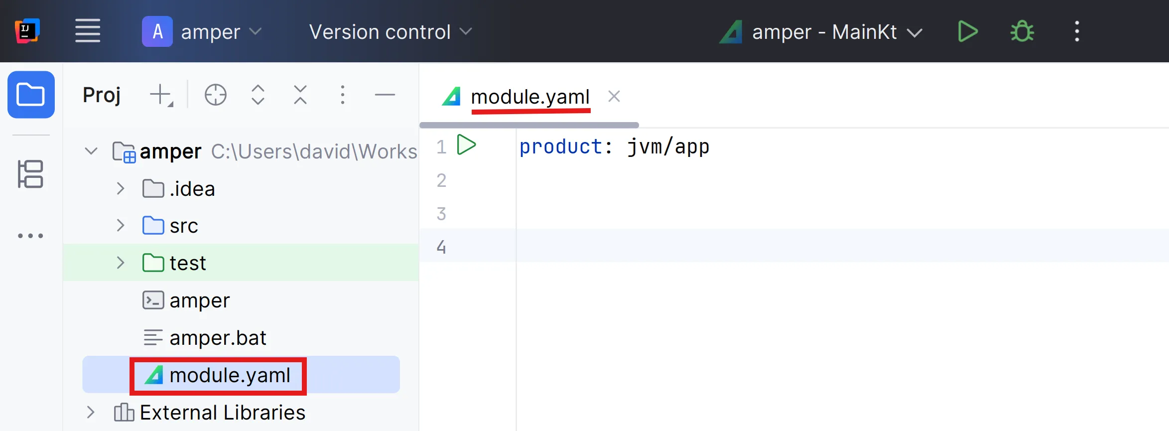Open the Structure tool window
The image size is (1169, 431).
click(x=31, y=174)
